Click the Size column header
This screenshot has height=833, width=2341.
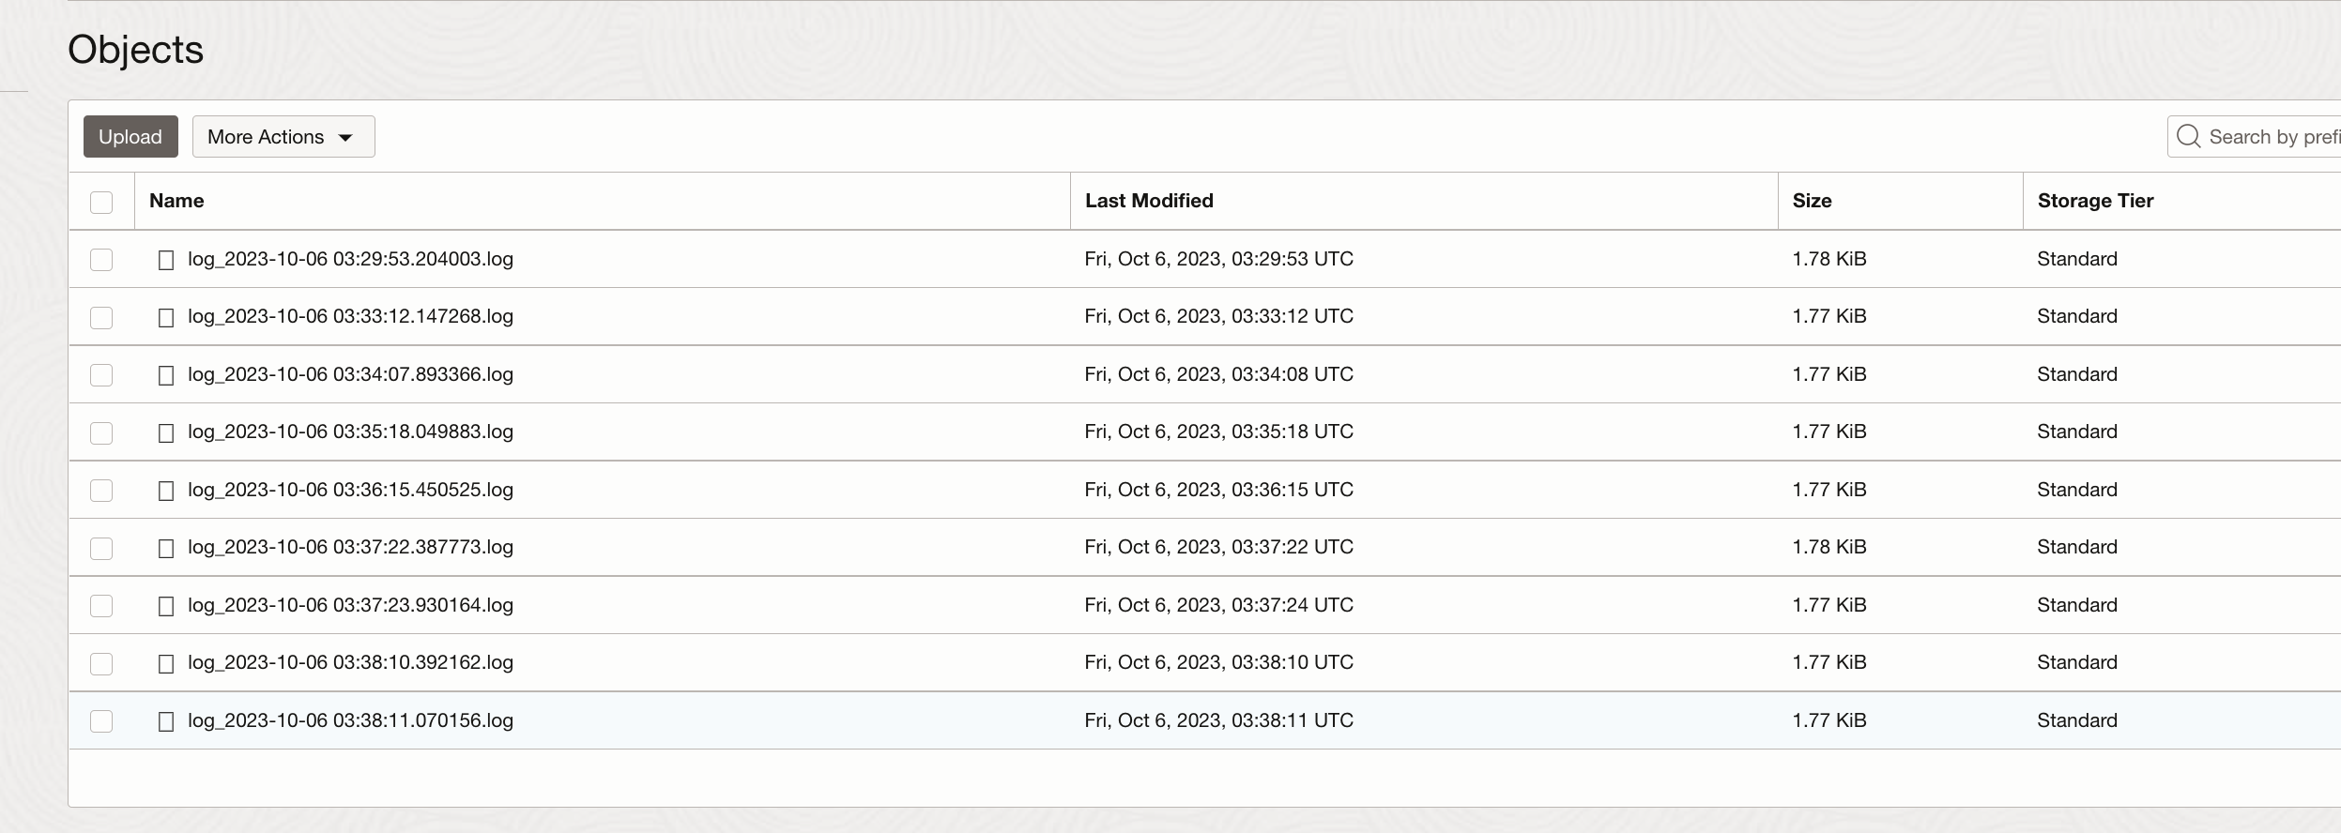coord(1812,201)
